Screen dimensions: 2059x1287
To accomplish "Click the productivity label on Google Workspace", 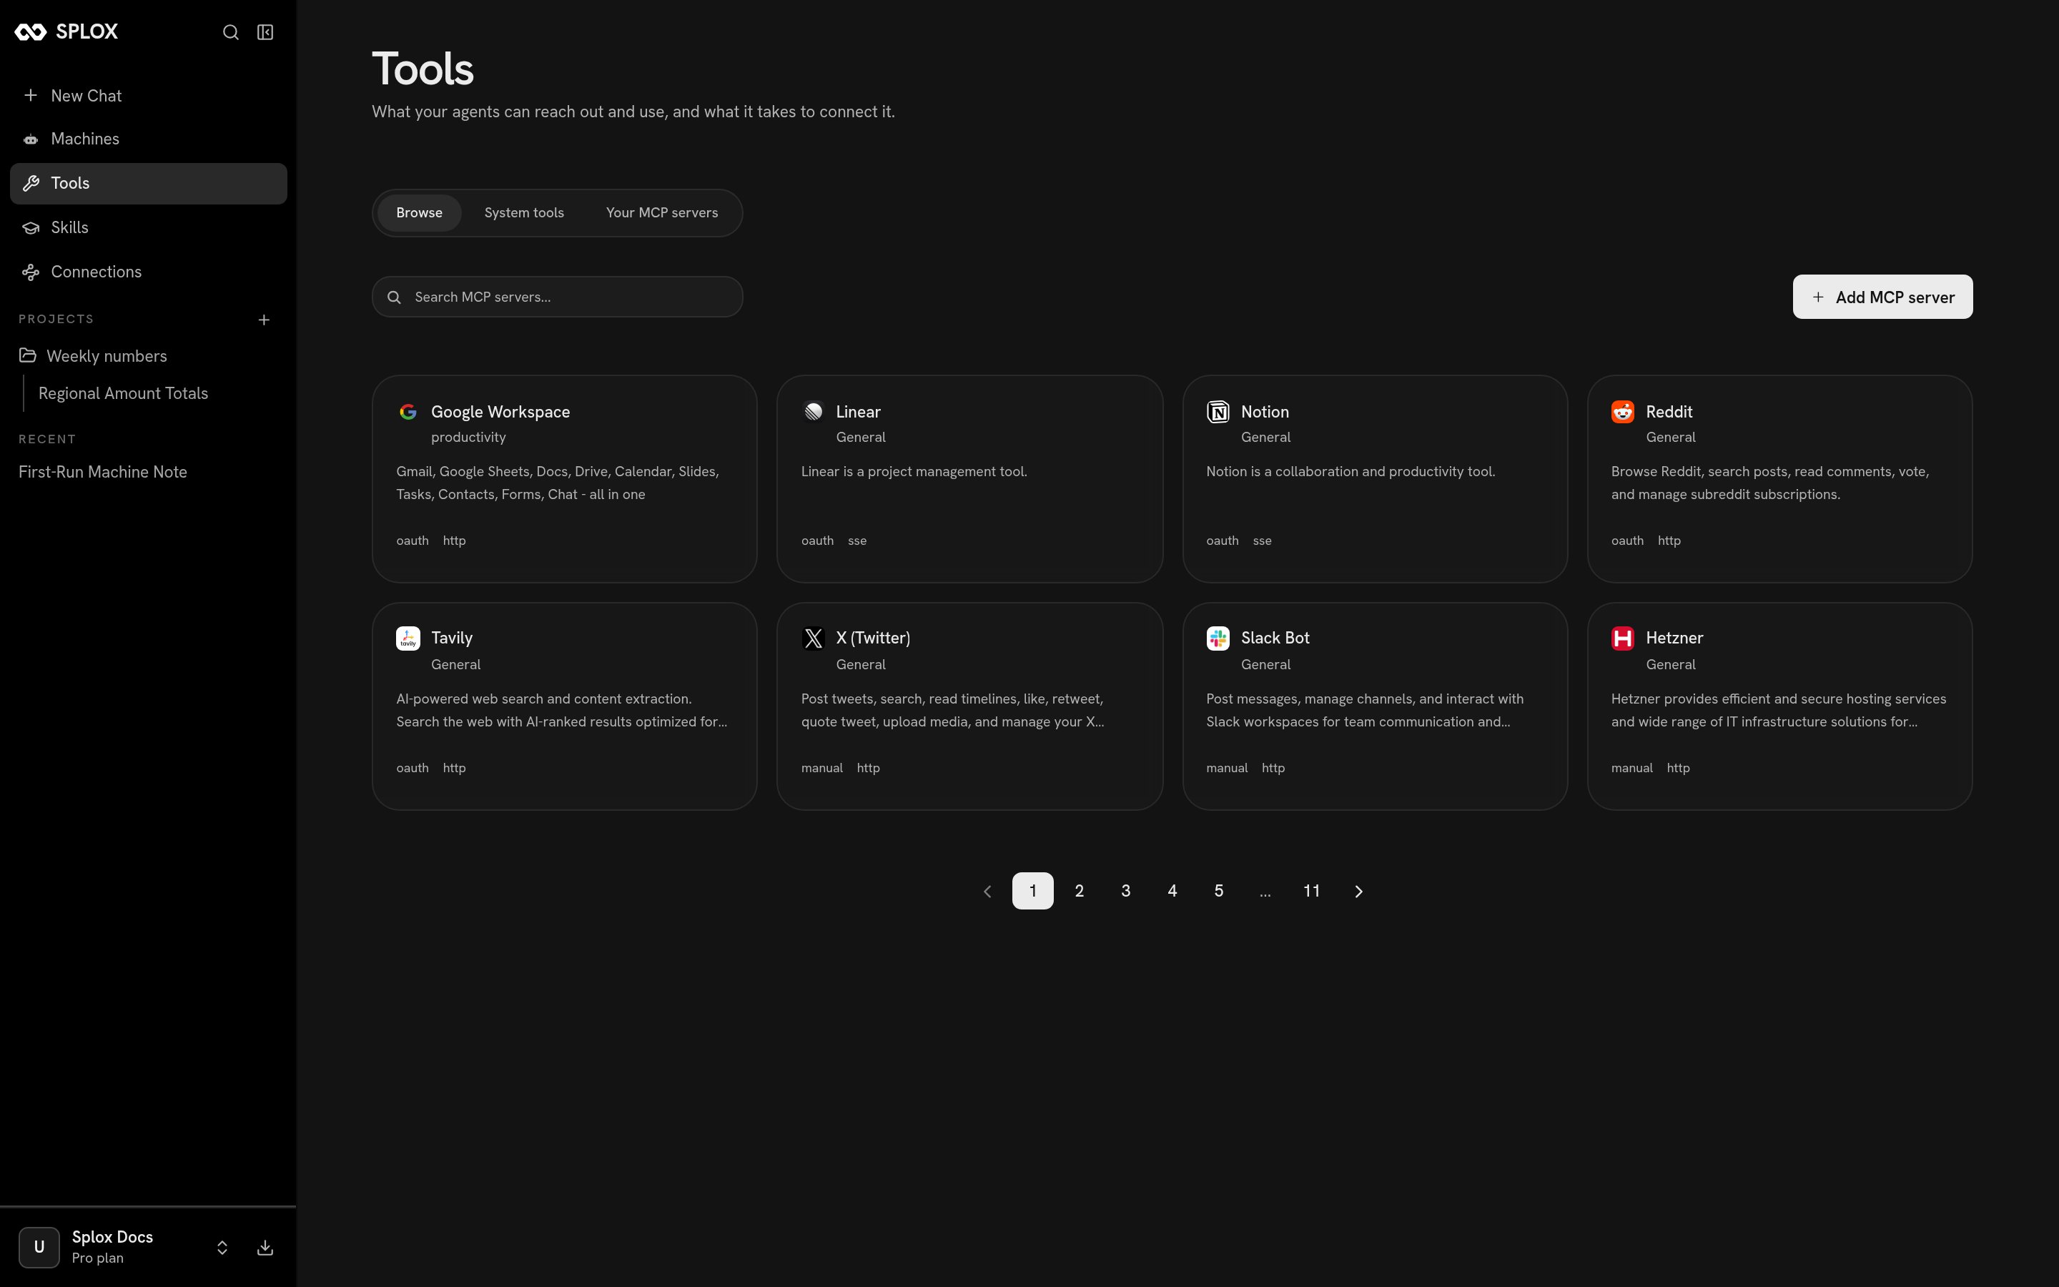I will click(x=468, y=437).
